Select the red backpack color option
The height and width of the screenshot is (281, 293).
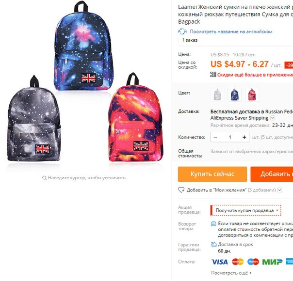tap(252, 94)
